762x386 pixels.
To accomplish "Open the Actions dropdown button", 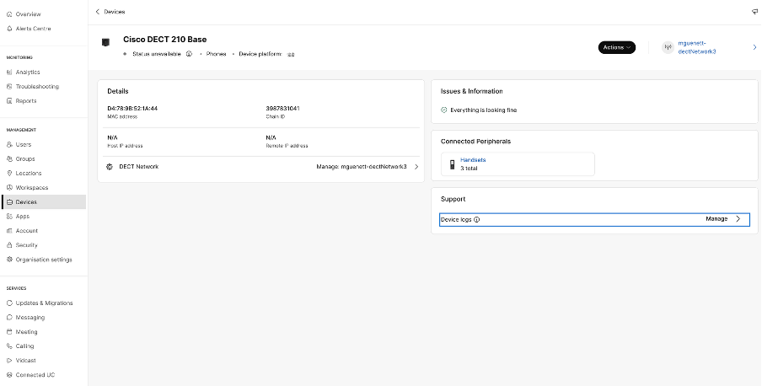I will tap(617, 47).
